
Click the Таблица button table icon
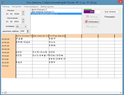click(x=87, y=17)
